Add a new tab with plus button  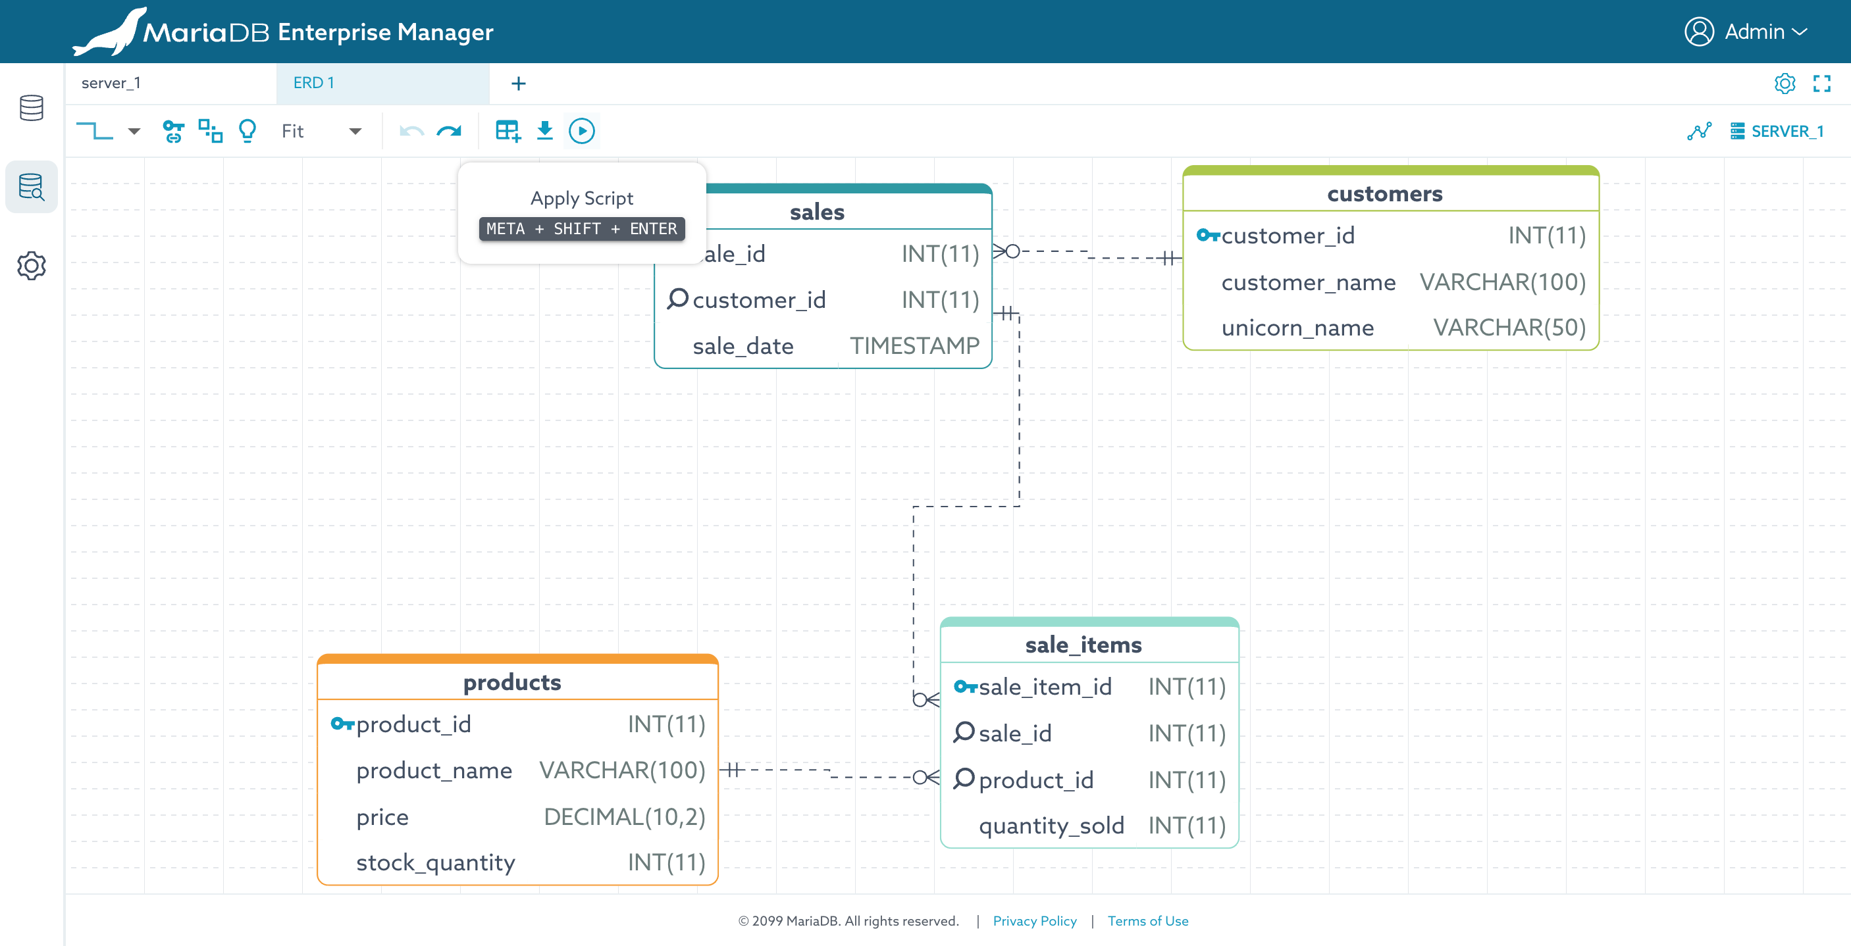click(x=518, y=84)
